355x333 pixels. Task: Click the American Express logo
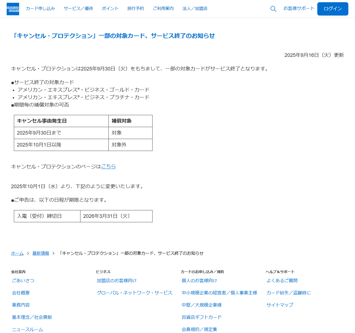pyautogui.click(x=13, y=9)
